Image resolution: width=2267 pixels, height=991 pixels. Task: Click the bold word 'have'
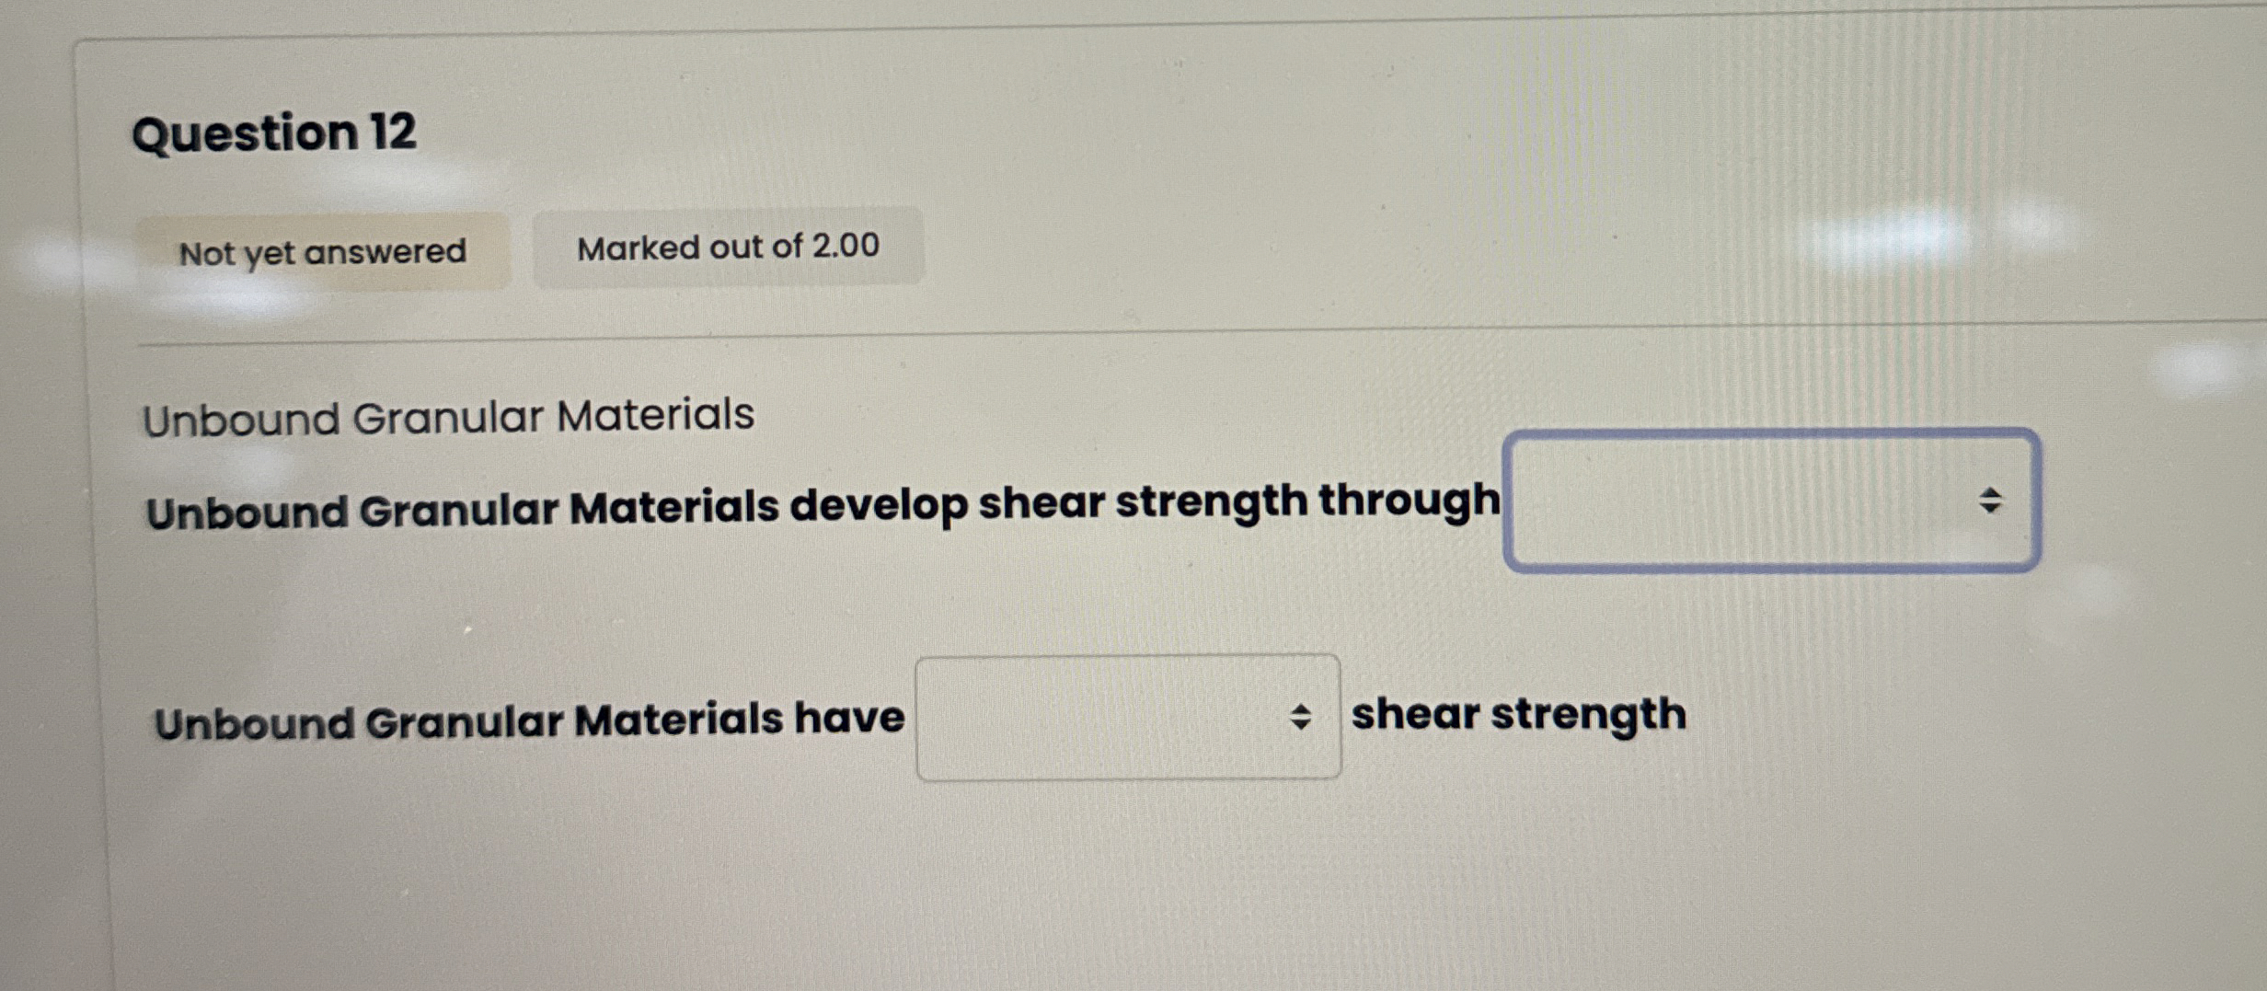tap(849, 718)
